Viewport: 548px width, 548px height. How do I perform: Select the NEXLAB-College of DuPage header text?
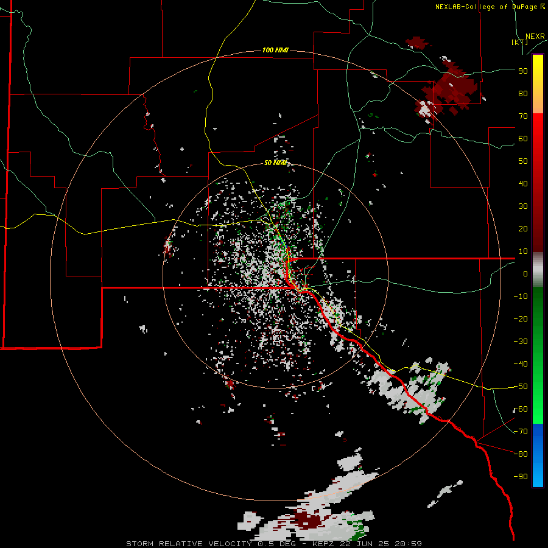pyautogui.click(x=490, y=7)
